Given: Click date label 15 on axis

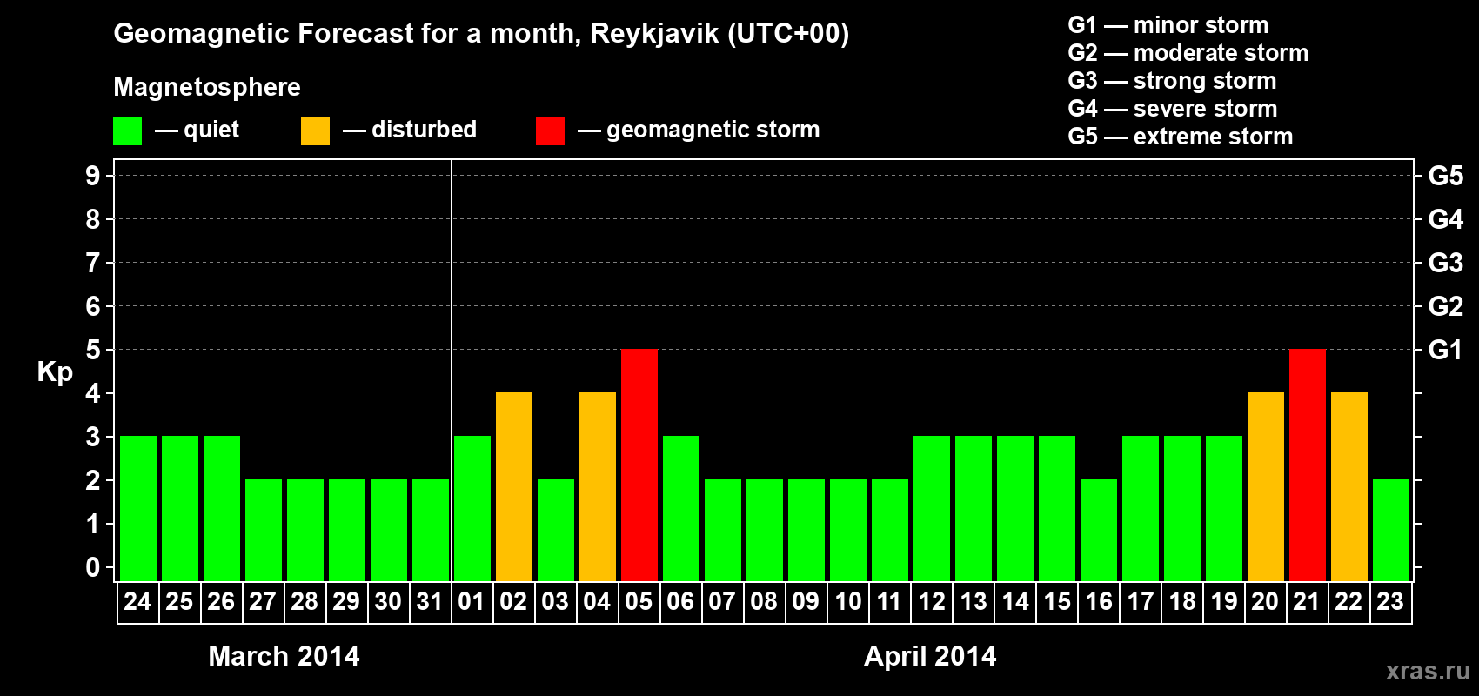Looking at the screenshot, I should 1057,601.
